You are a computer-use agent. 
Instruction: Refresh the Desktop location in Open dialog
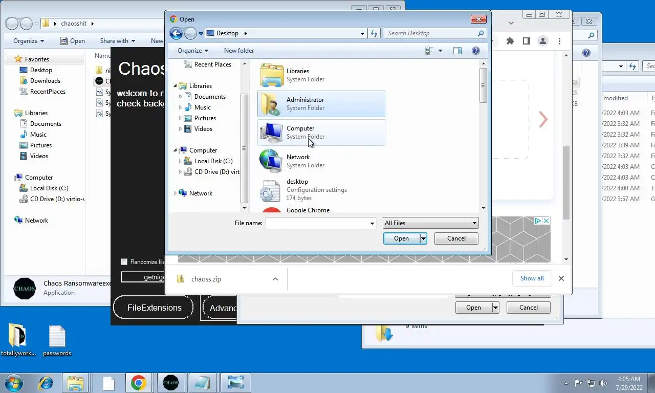click(374, 33)
